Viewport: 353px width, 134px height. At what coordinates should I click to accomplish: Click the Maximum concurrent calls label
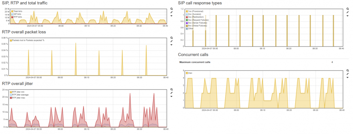tap(195, 62)
